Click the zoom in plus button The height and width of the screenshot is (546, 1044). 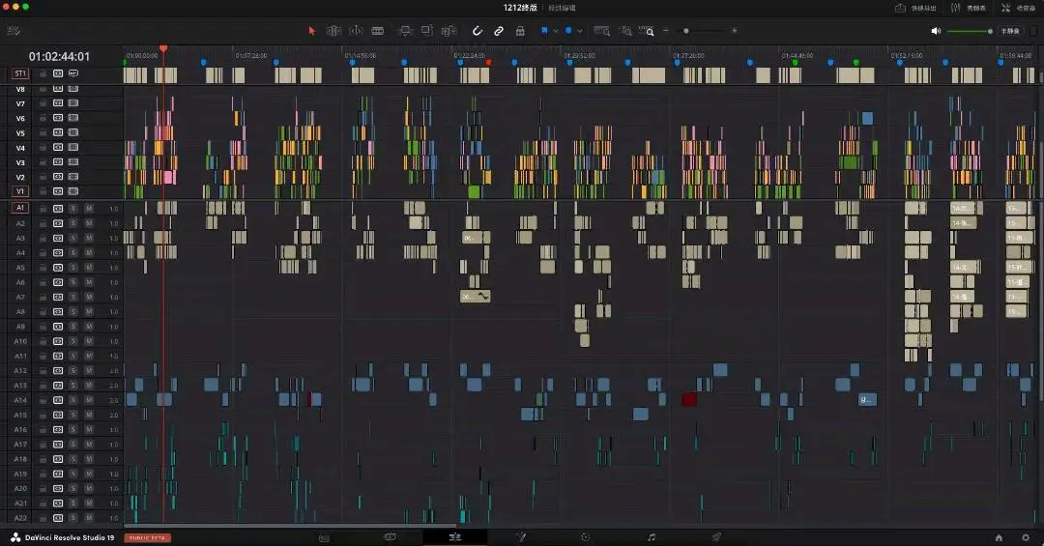[x=735, y=31]
